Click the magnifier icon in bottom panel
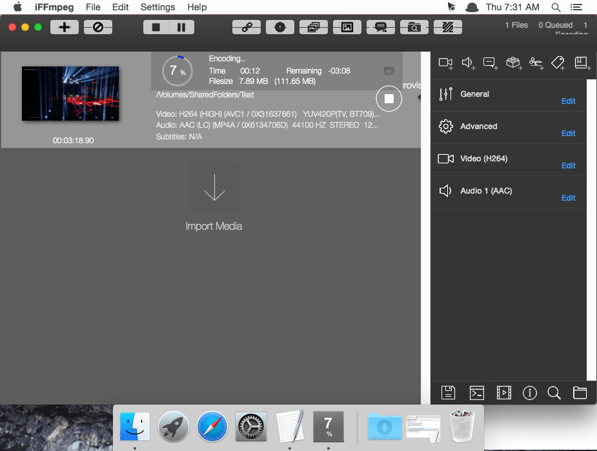The width and height of the screenshot is (597, 451). [554, 392]
